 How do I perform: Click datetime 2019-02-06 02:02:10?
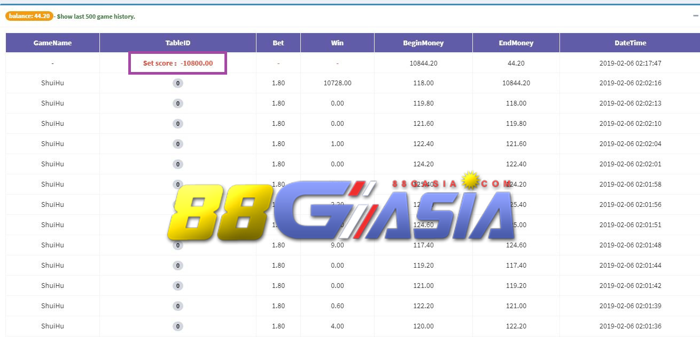[630, 124]
